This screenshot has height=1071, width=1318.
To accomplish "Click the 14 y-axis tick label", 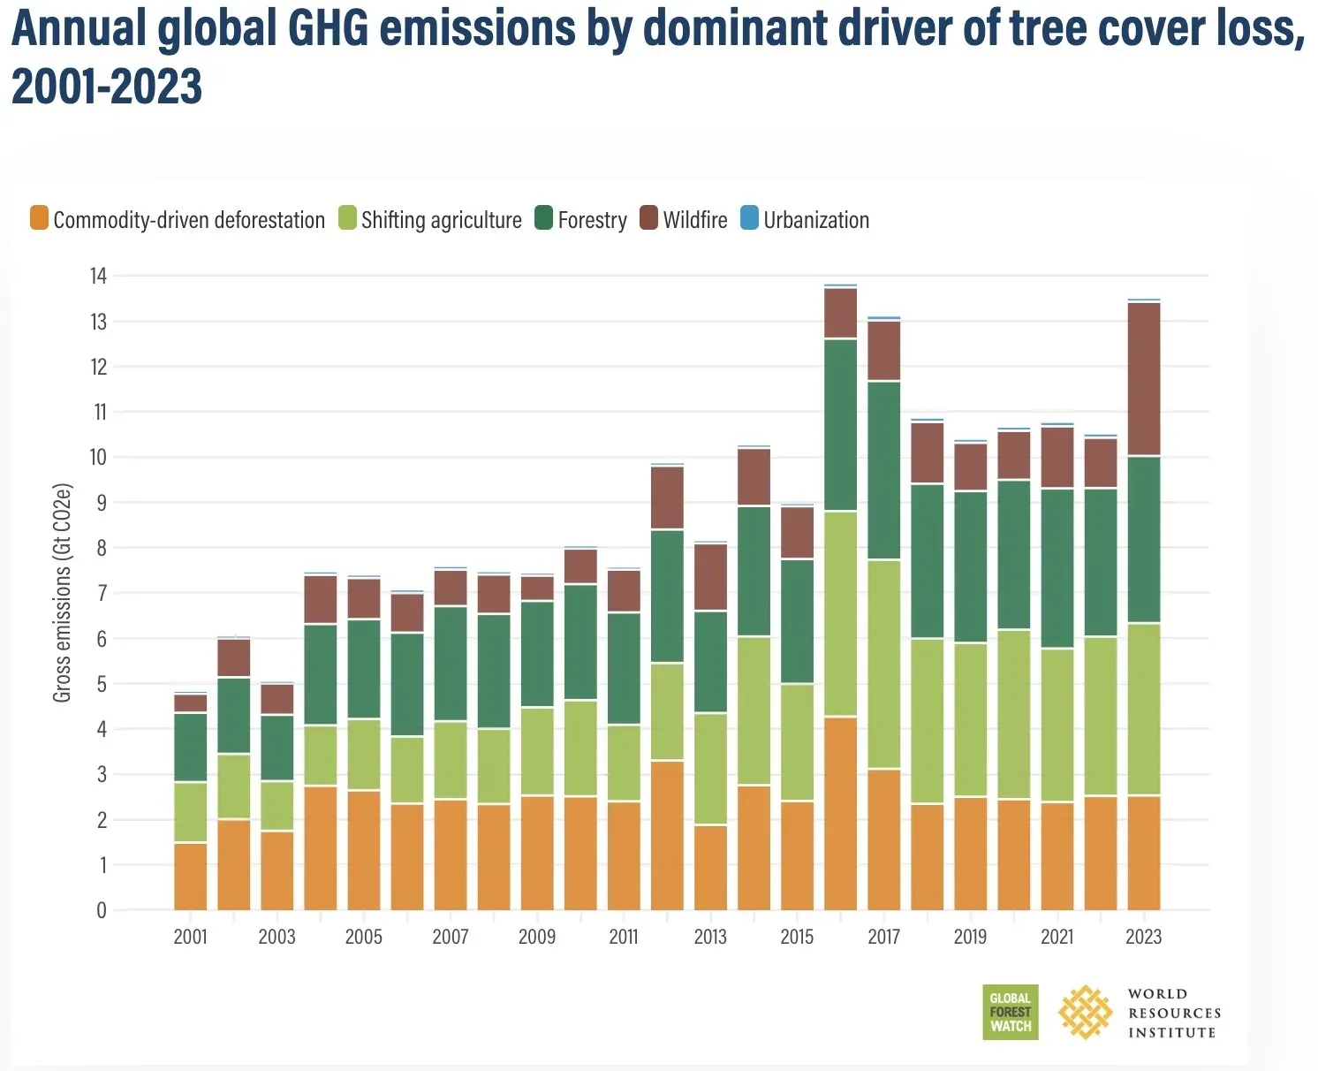I will click(x=98, y=276).
